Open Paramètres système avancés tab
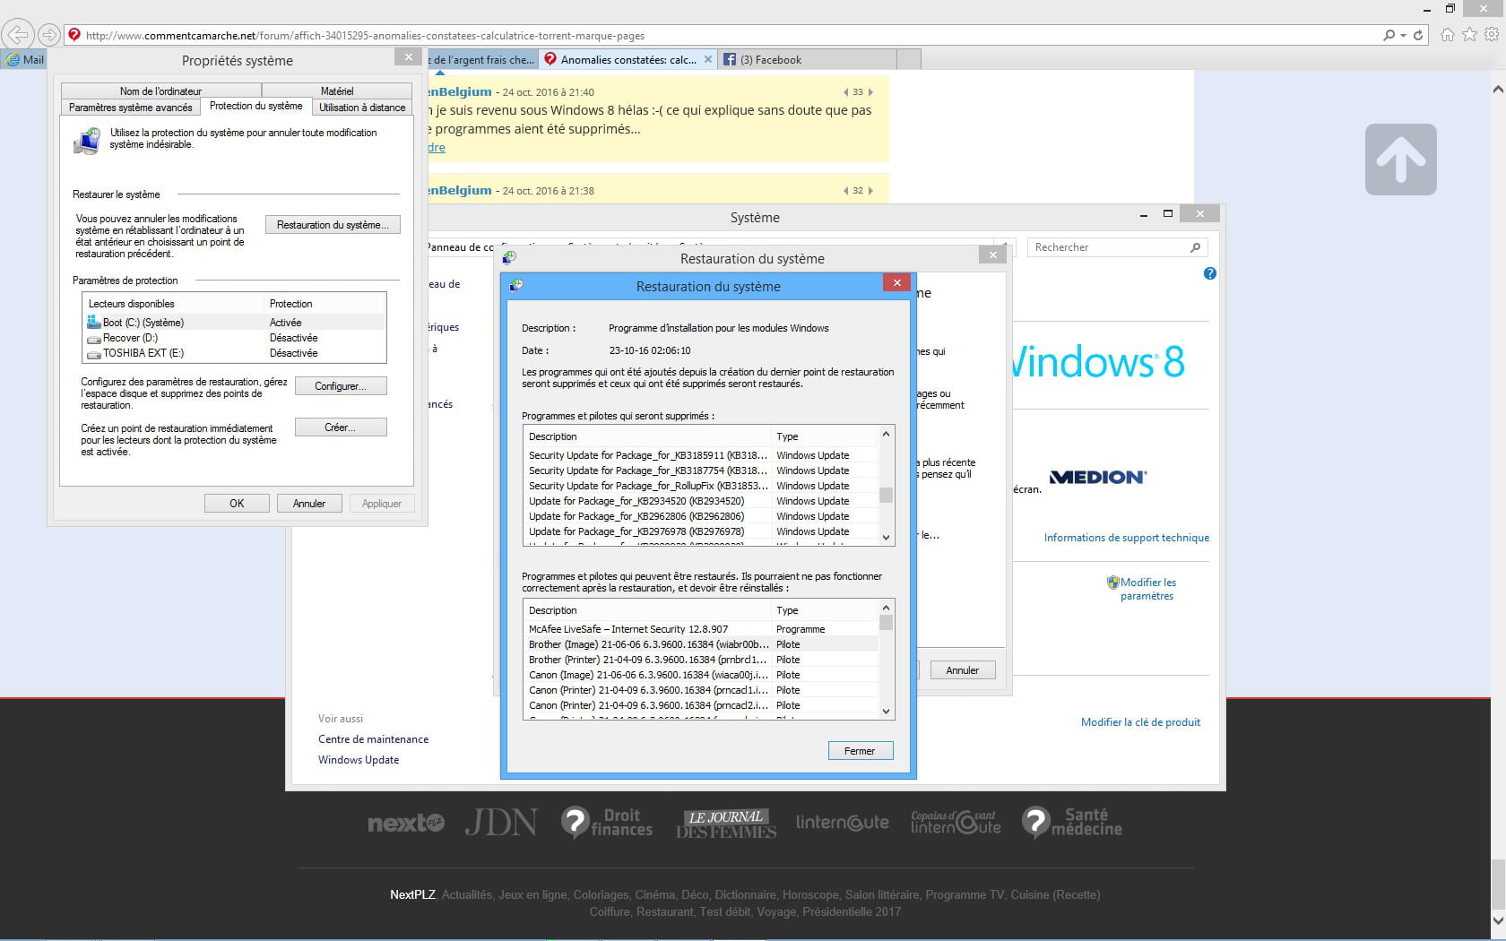Image resolution: width=1506 pixels, height=941 pixels. [x=131, y=108]
